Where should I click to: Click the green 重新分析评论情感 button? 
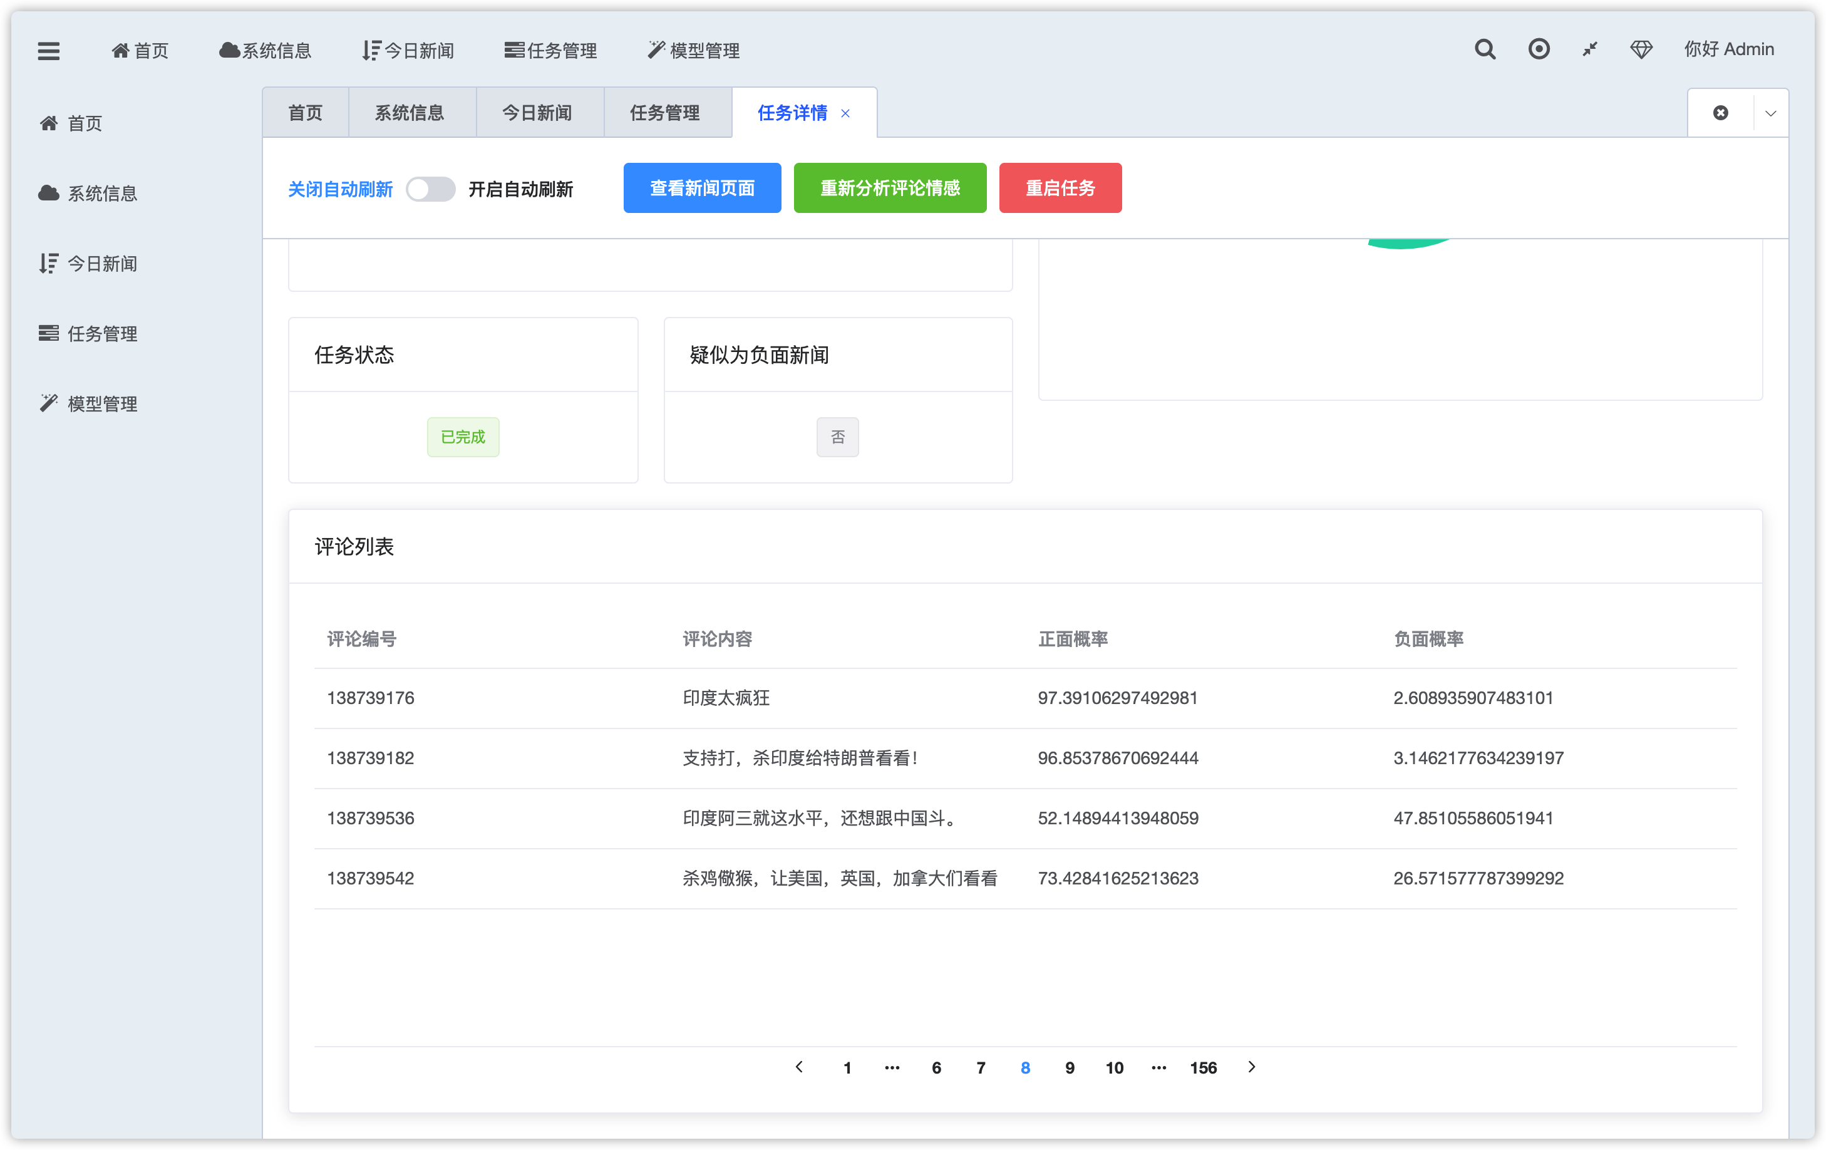(889, 188)
